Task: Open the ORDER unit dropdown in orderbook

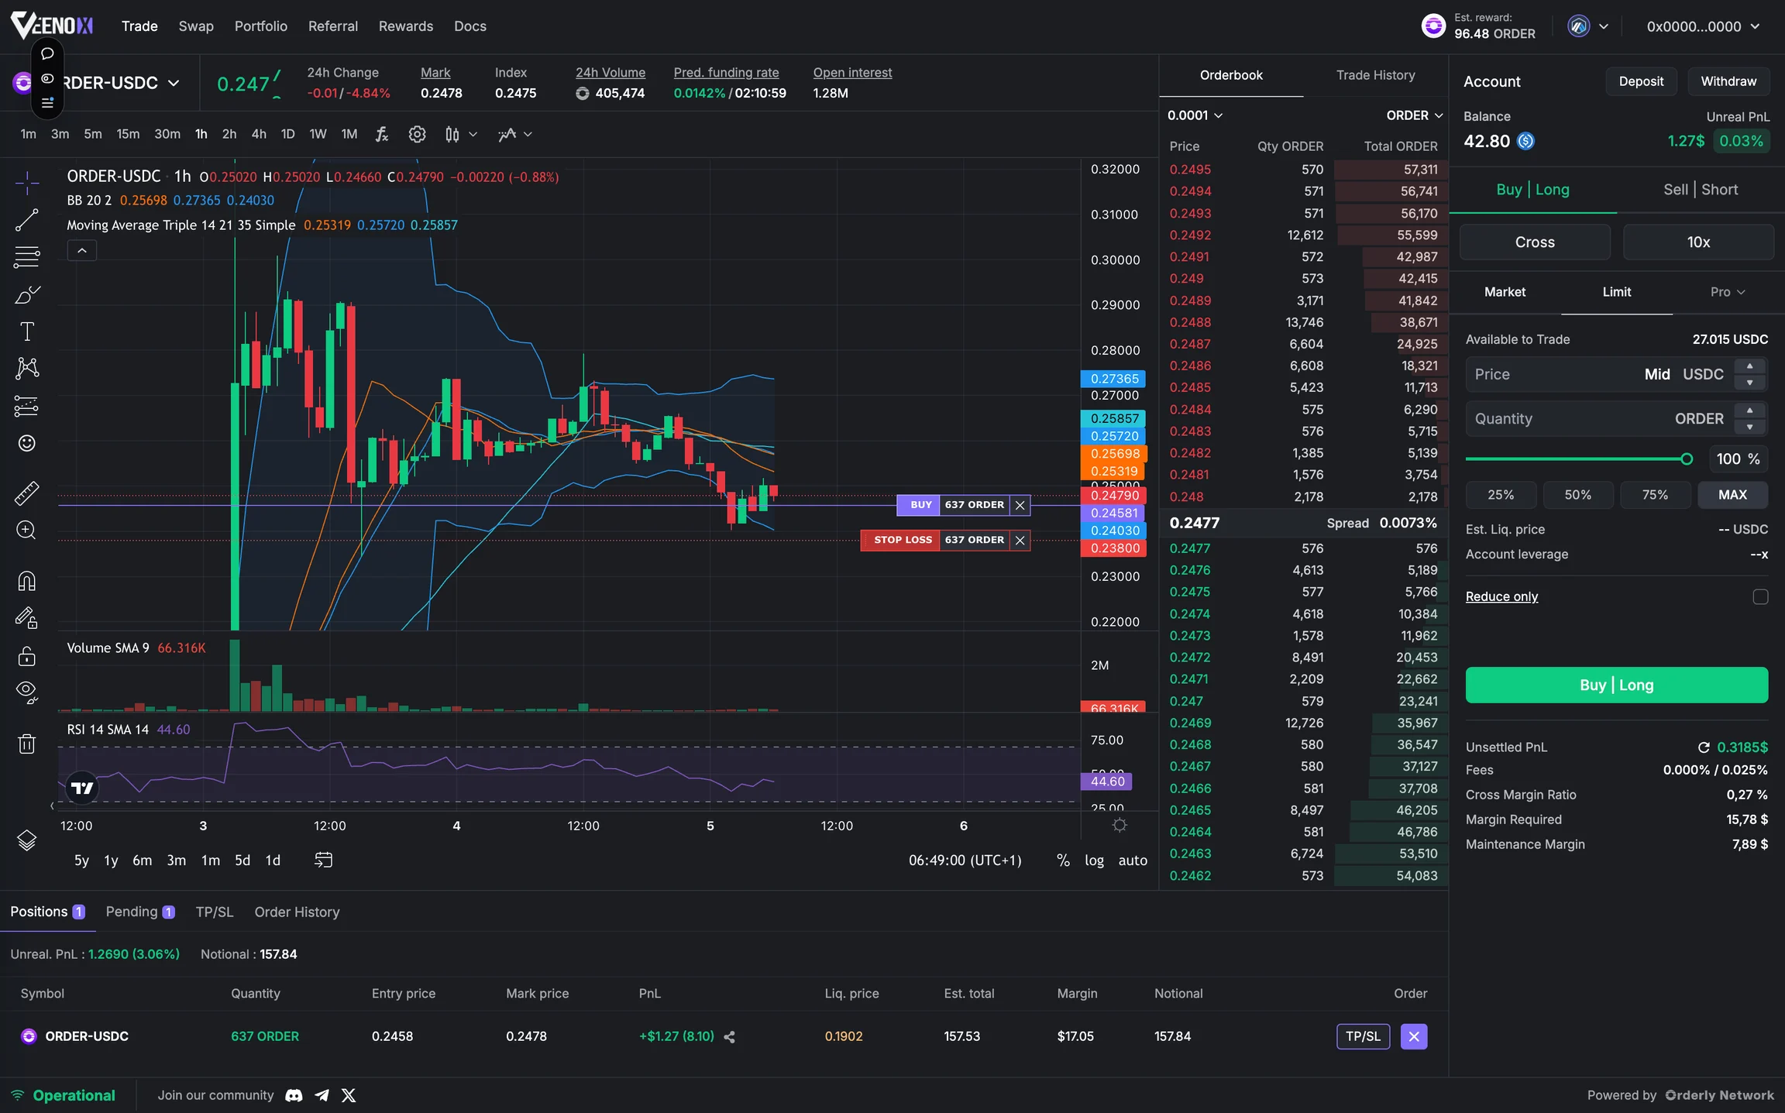Action: [x=1415, y=115]
